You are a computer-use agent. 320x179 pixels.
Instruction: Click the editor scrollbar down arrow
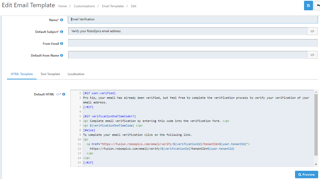click(x=316, y=164)
